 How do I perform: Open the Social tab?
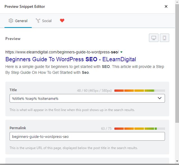(44, 21)
